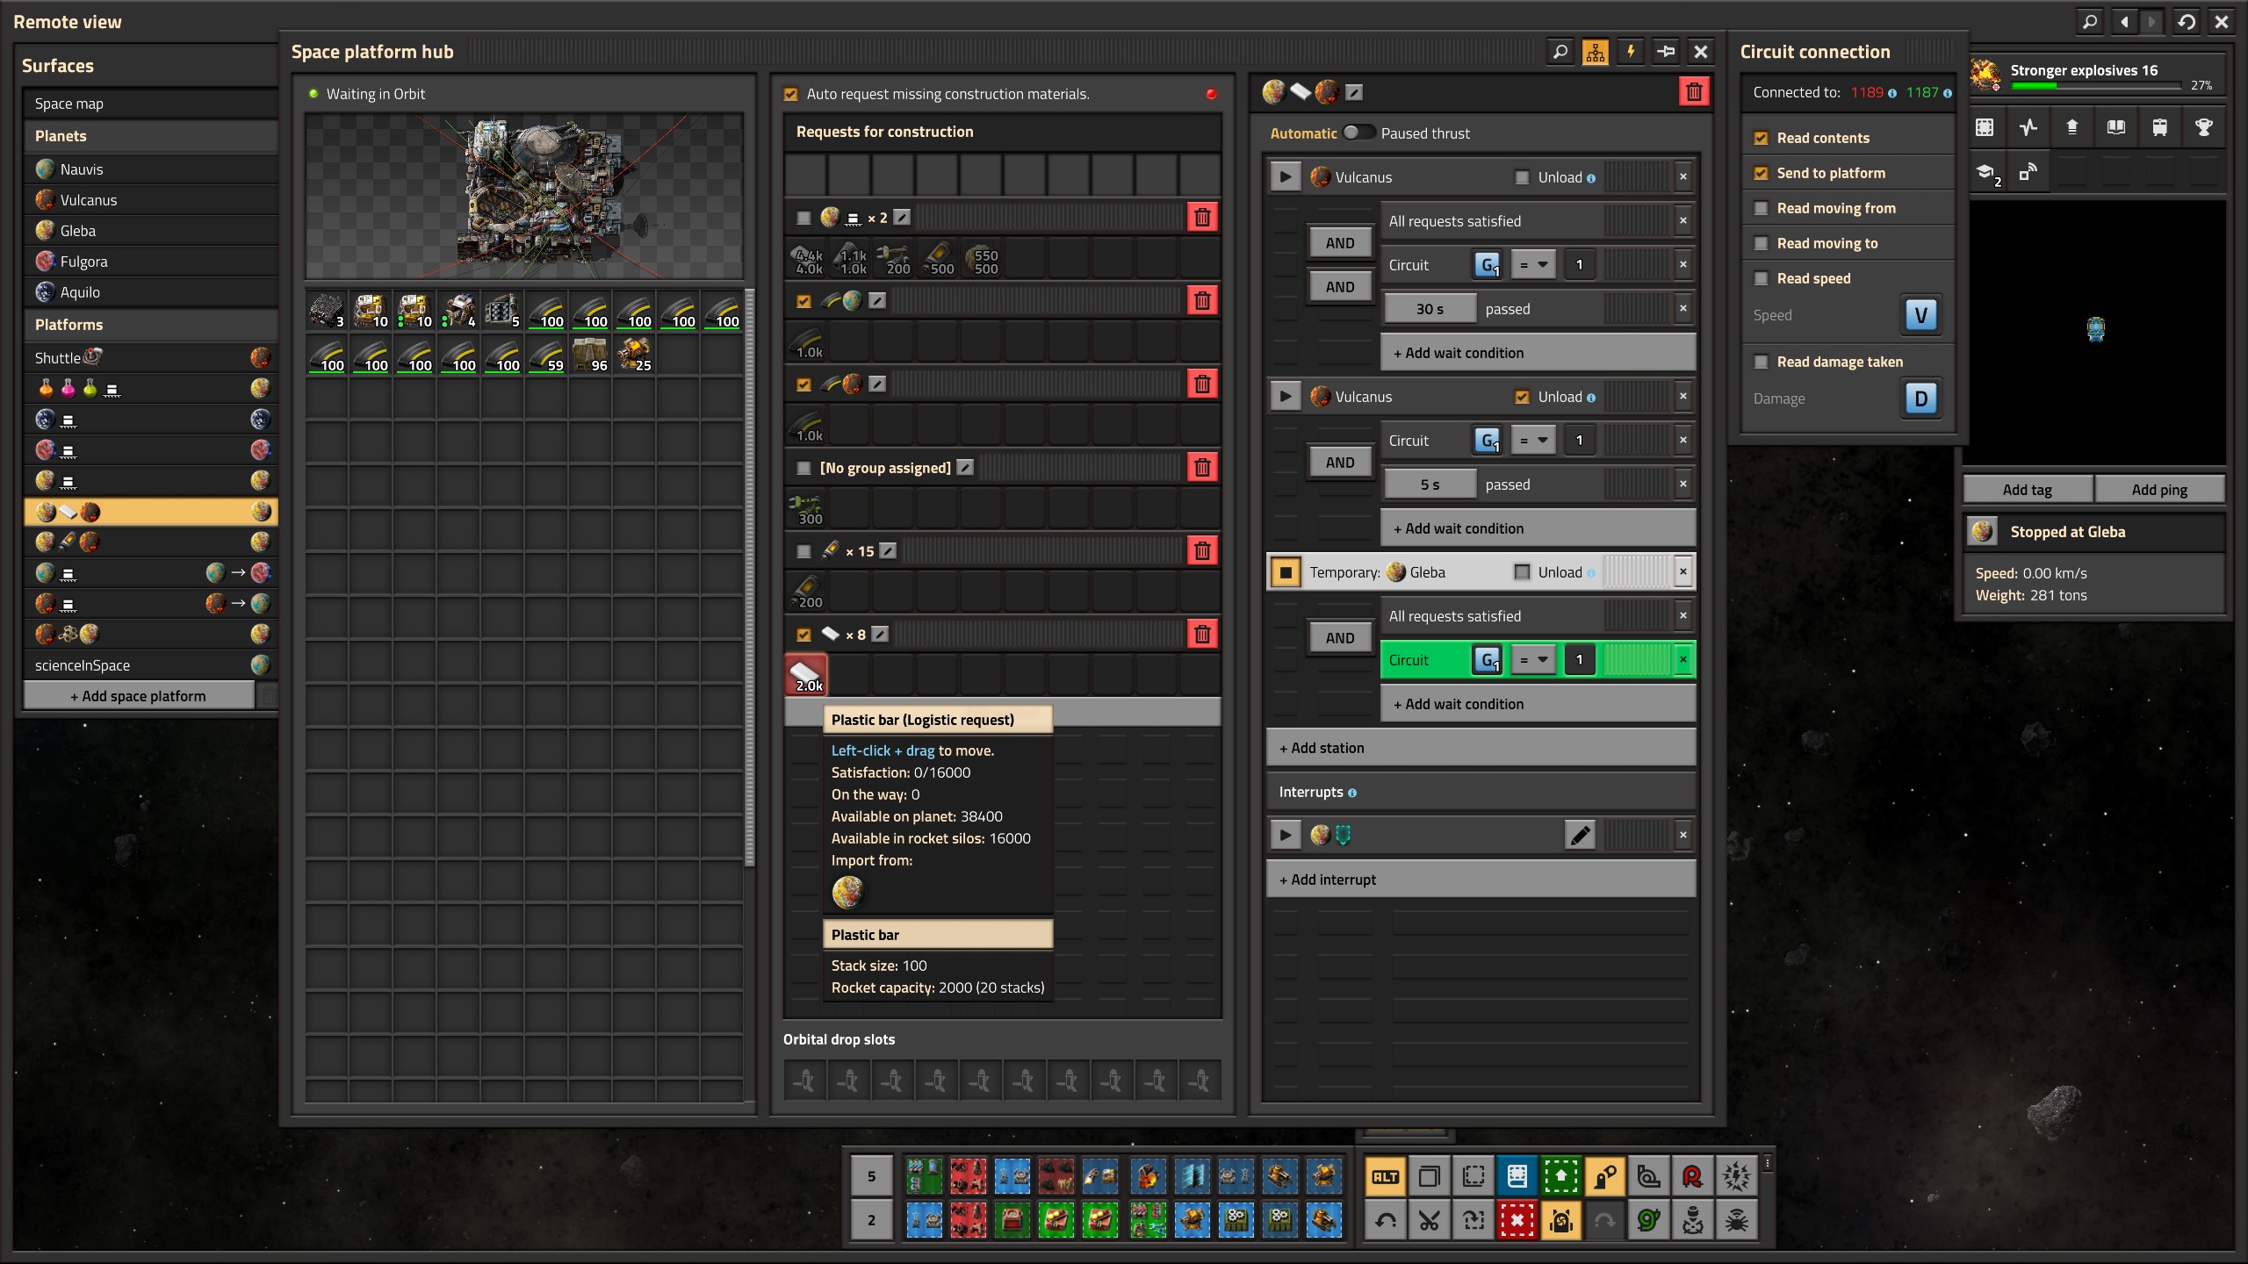Open comparator dropdown in second Vulcanus circuit condition

(x=1533, y=440)
